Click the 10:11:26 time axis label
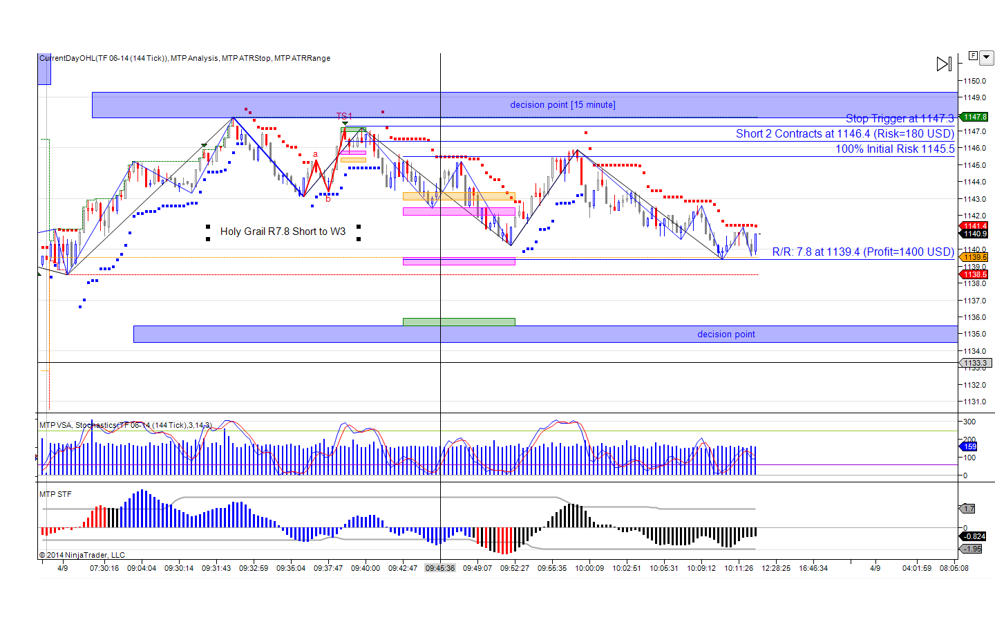The width and height of the screenshot is (995, 622). click(739, 568)
